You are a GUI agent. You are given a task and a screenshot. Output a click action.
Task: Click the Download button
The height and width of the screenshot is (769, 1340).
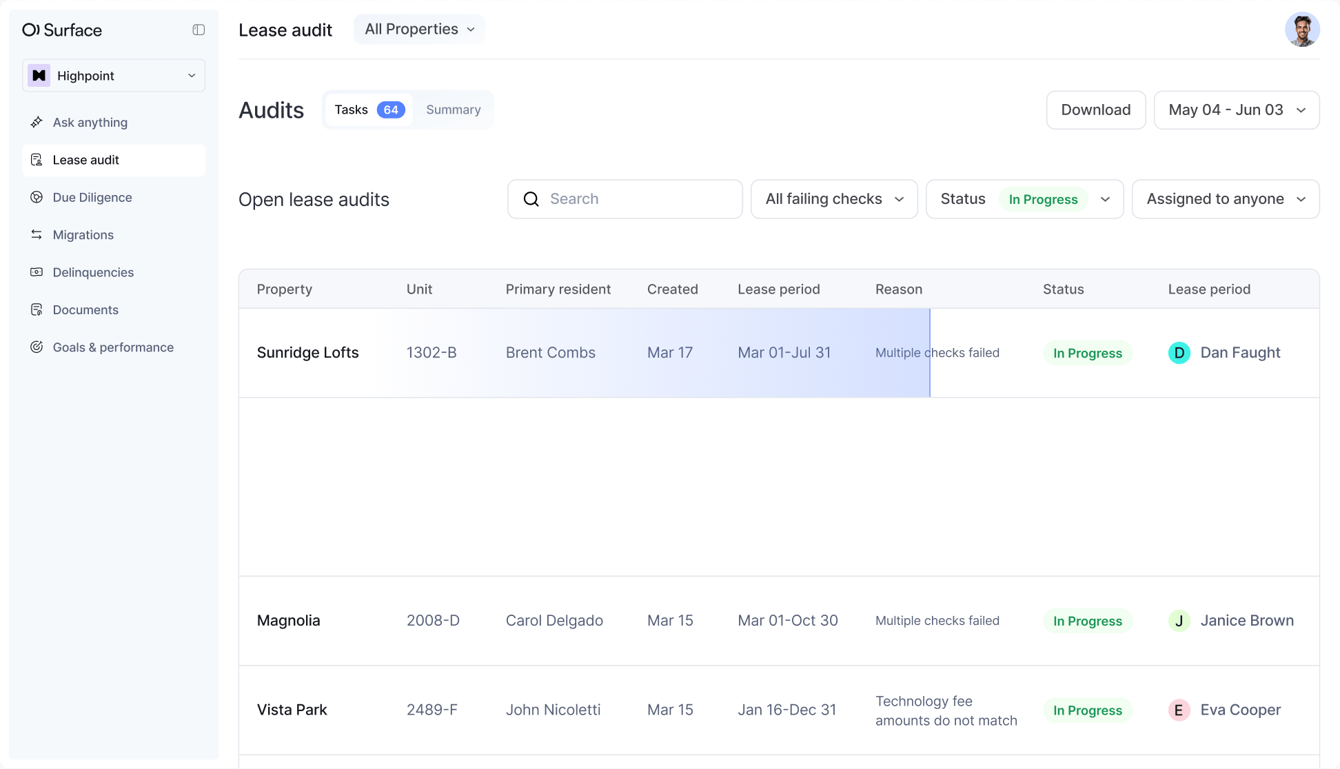click(1095, 110)
